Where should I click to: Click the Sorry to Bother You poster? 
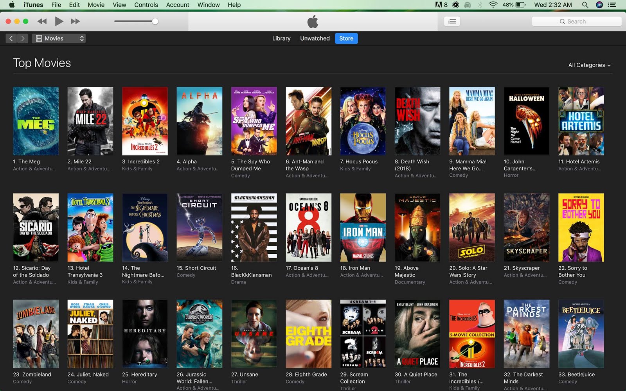coord(581,228)
